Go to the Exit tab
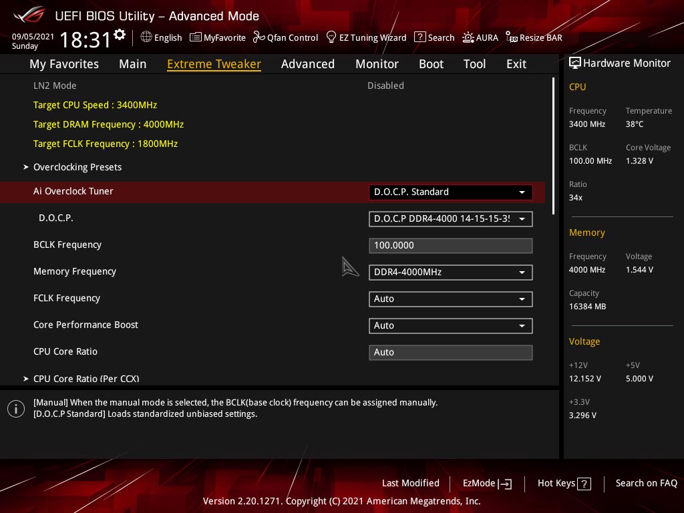Screen dimensions: 684x513 tap(516, 63)
